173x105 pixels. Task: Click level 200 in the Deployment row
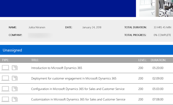[141, 78]
